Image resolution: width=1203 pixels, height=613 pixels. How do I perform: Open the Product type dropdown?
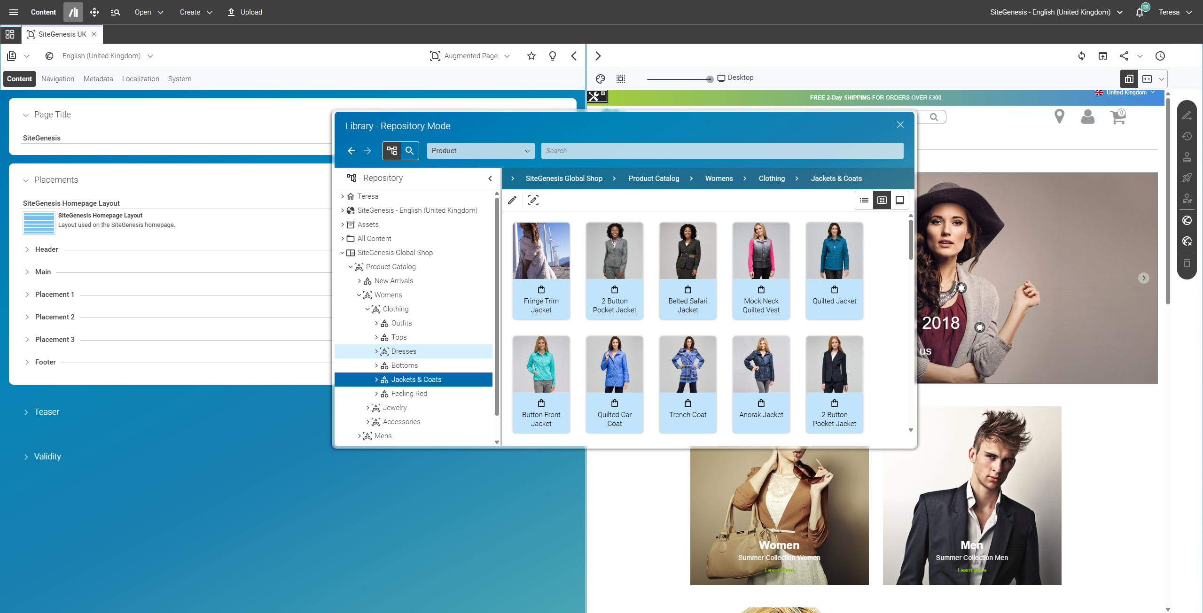click(481, 151)
